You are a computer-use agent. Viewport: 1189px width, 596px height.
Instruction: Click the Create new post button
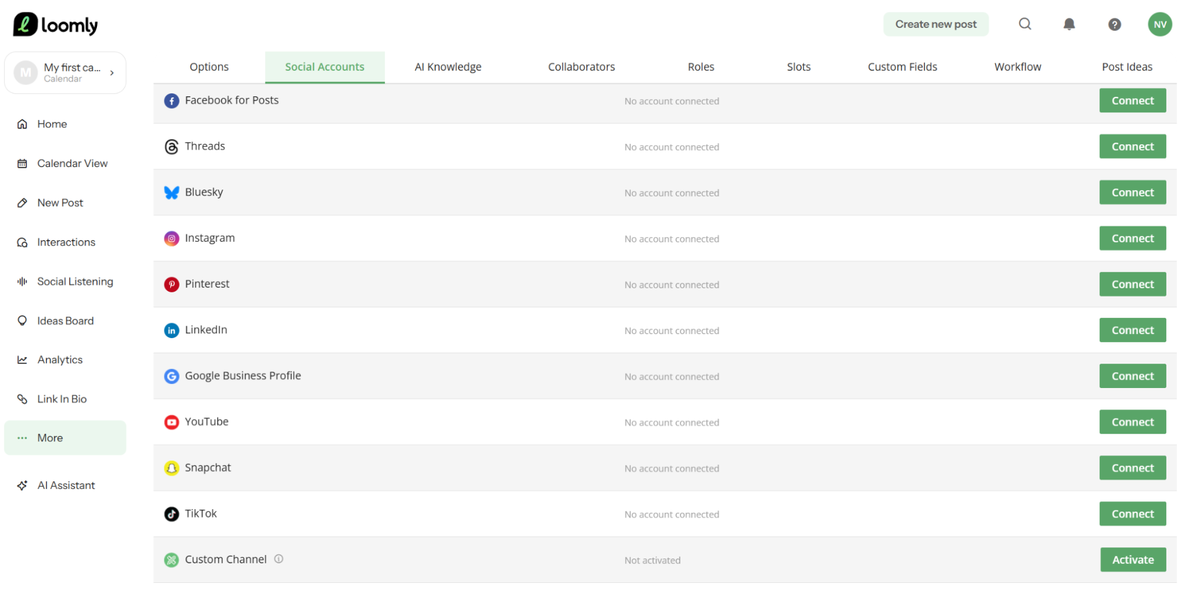click(936, 24)
